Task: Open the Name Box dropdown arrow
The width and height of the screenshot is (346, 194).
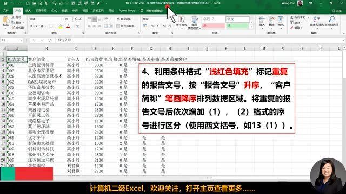Action: click(21, 40)
